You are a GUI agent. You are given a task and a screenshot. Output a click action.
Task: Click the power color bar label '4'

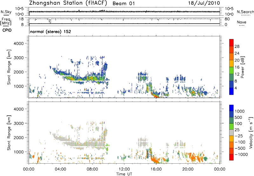[236, 88]
